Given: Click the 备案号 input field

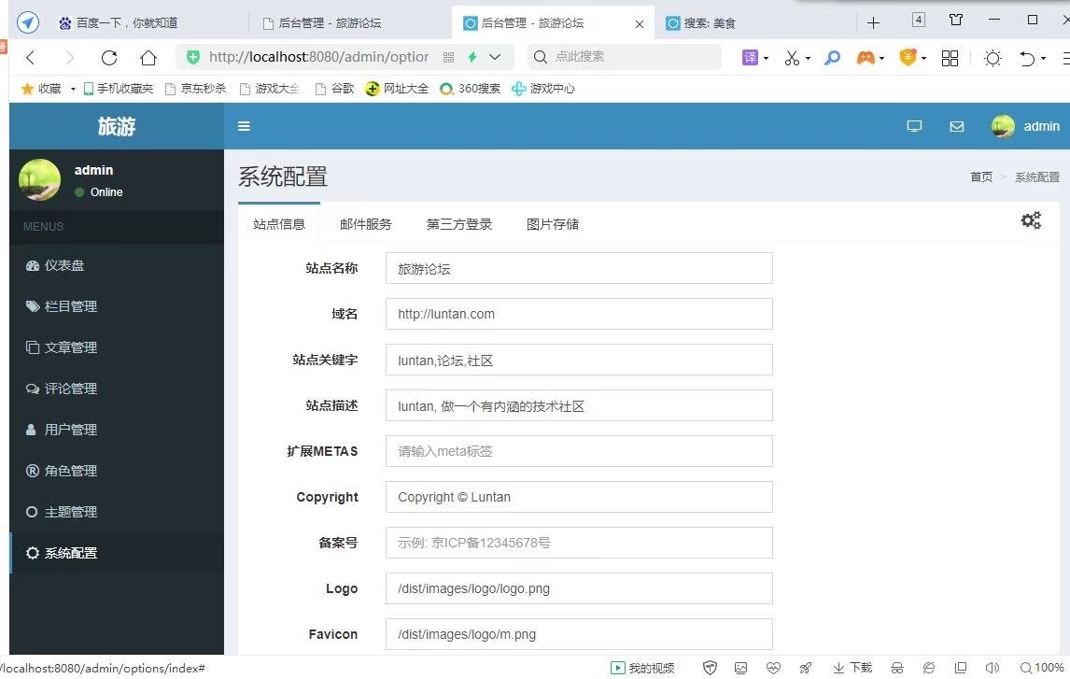Looking at the screenshot, I should point(579,543).
